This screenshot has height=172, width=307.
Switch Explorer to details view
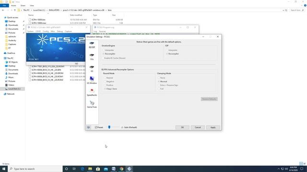pyautogui.click(x=301, y=163)
